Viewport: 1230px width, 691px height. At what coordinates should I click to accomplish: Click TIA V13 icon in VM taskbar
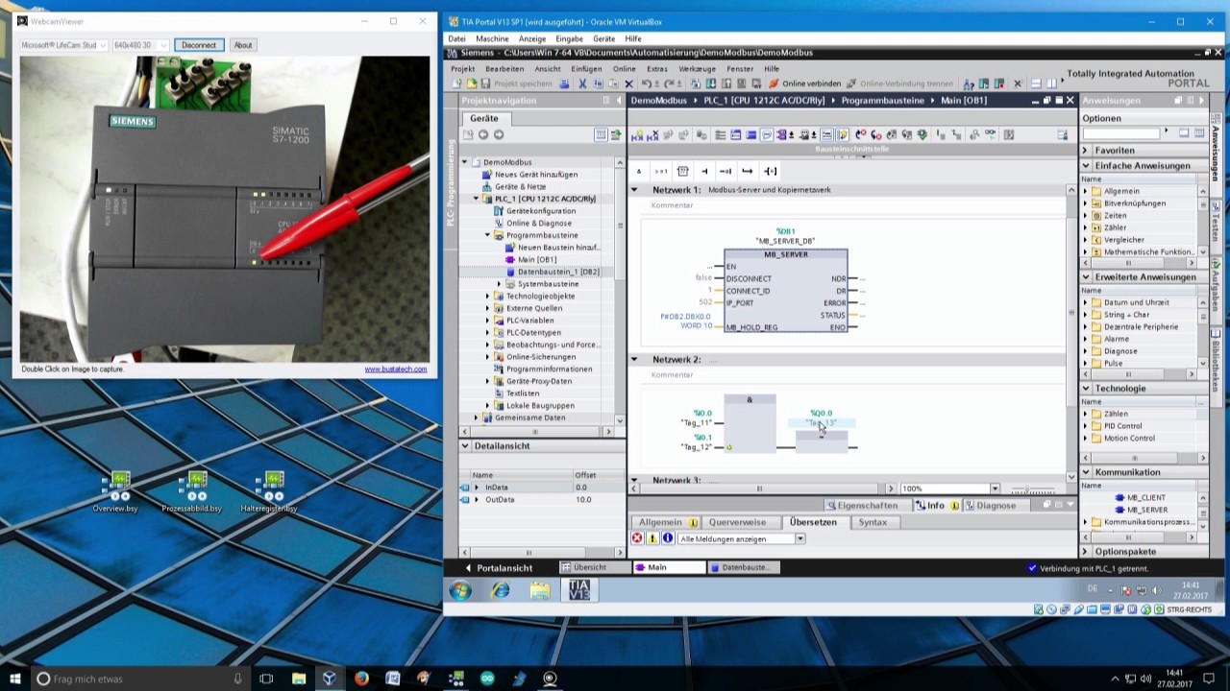click(579, 590)
